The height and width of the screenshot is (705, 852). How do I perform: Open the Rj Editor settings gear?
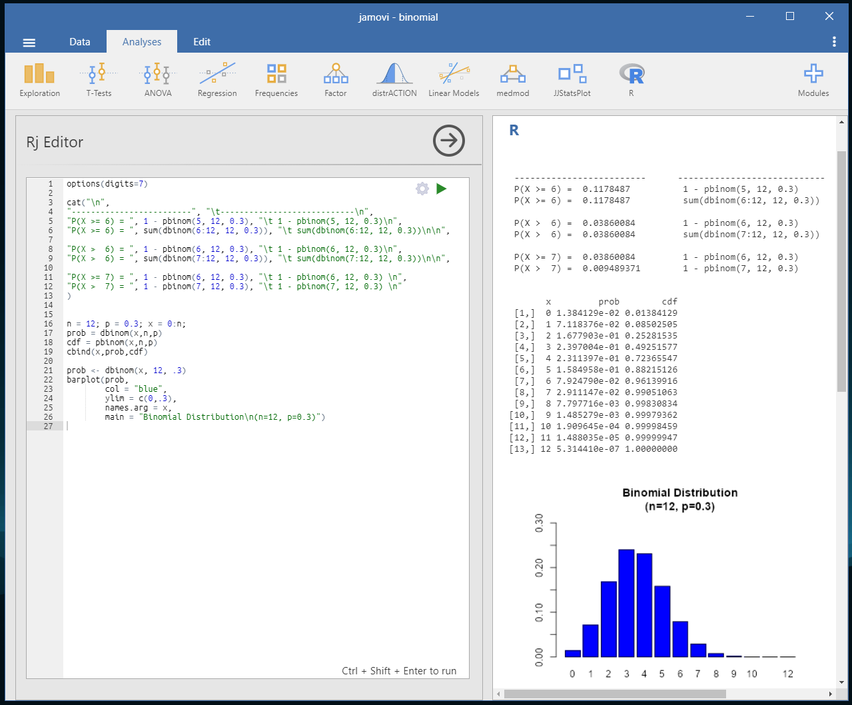[422, 189]
